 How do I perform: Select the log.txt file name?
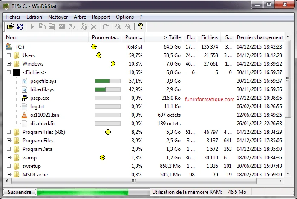coord(37,107)
